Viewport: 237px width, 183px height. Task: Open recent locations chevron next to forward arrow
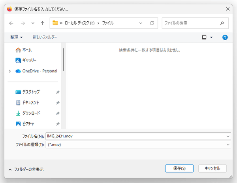pyautogui.click(x=33, y=23)
